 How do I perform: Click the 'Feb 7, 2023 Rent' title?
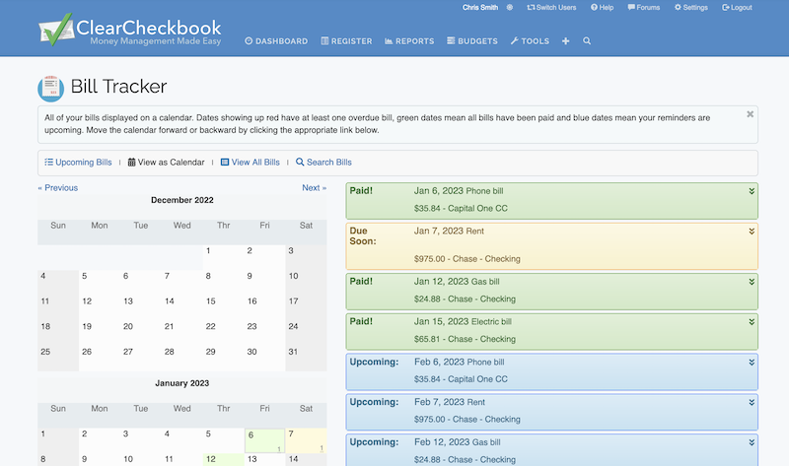[x=450, y=402]
